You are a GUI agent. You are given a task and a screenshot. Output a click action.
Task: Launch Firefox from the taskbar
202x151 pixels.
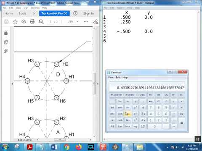(79, 147)
